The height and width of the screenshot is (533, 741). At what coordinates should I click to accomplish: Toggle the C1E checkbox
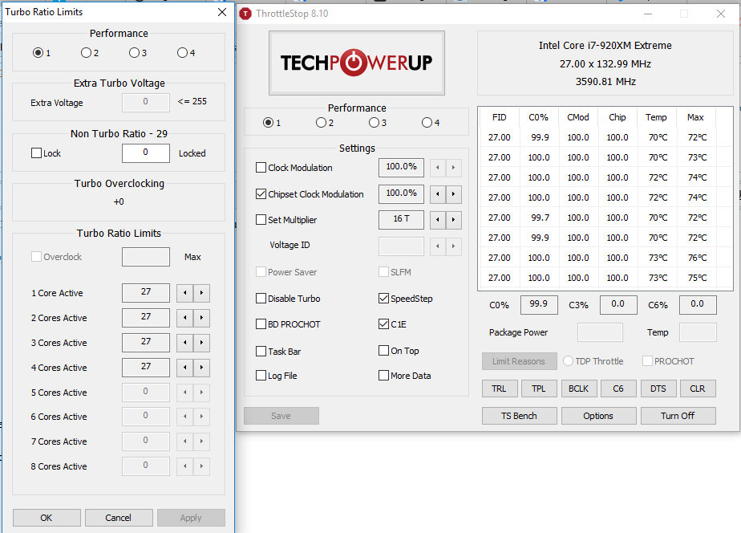pos(383,324)
